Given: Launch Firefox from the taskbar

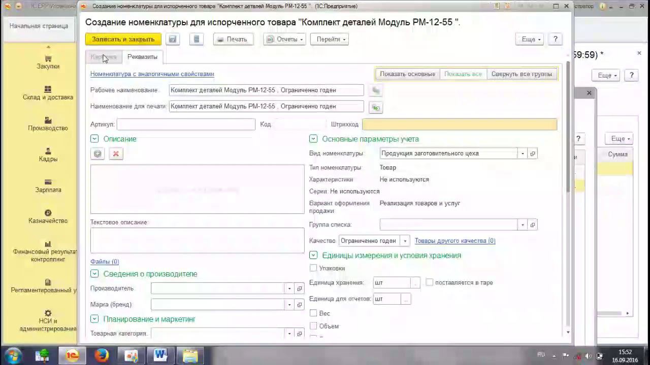Looking at the screenshot, I should 102,355.
